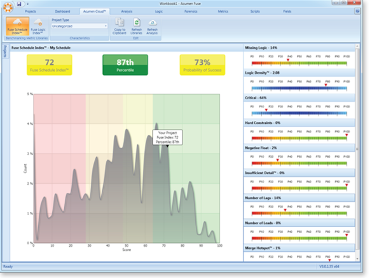Image resolution: width=370 pixels, height=278 pixels.
Task: Switch to the Analysis ribbon tab
Action: coord(127,11)
